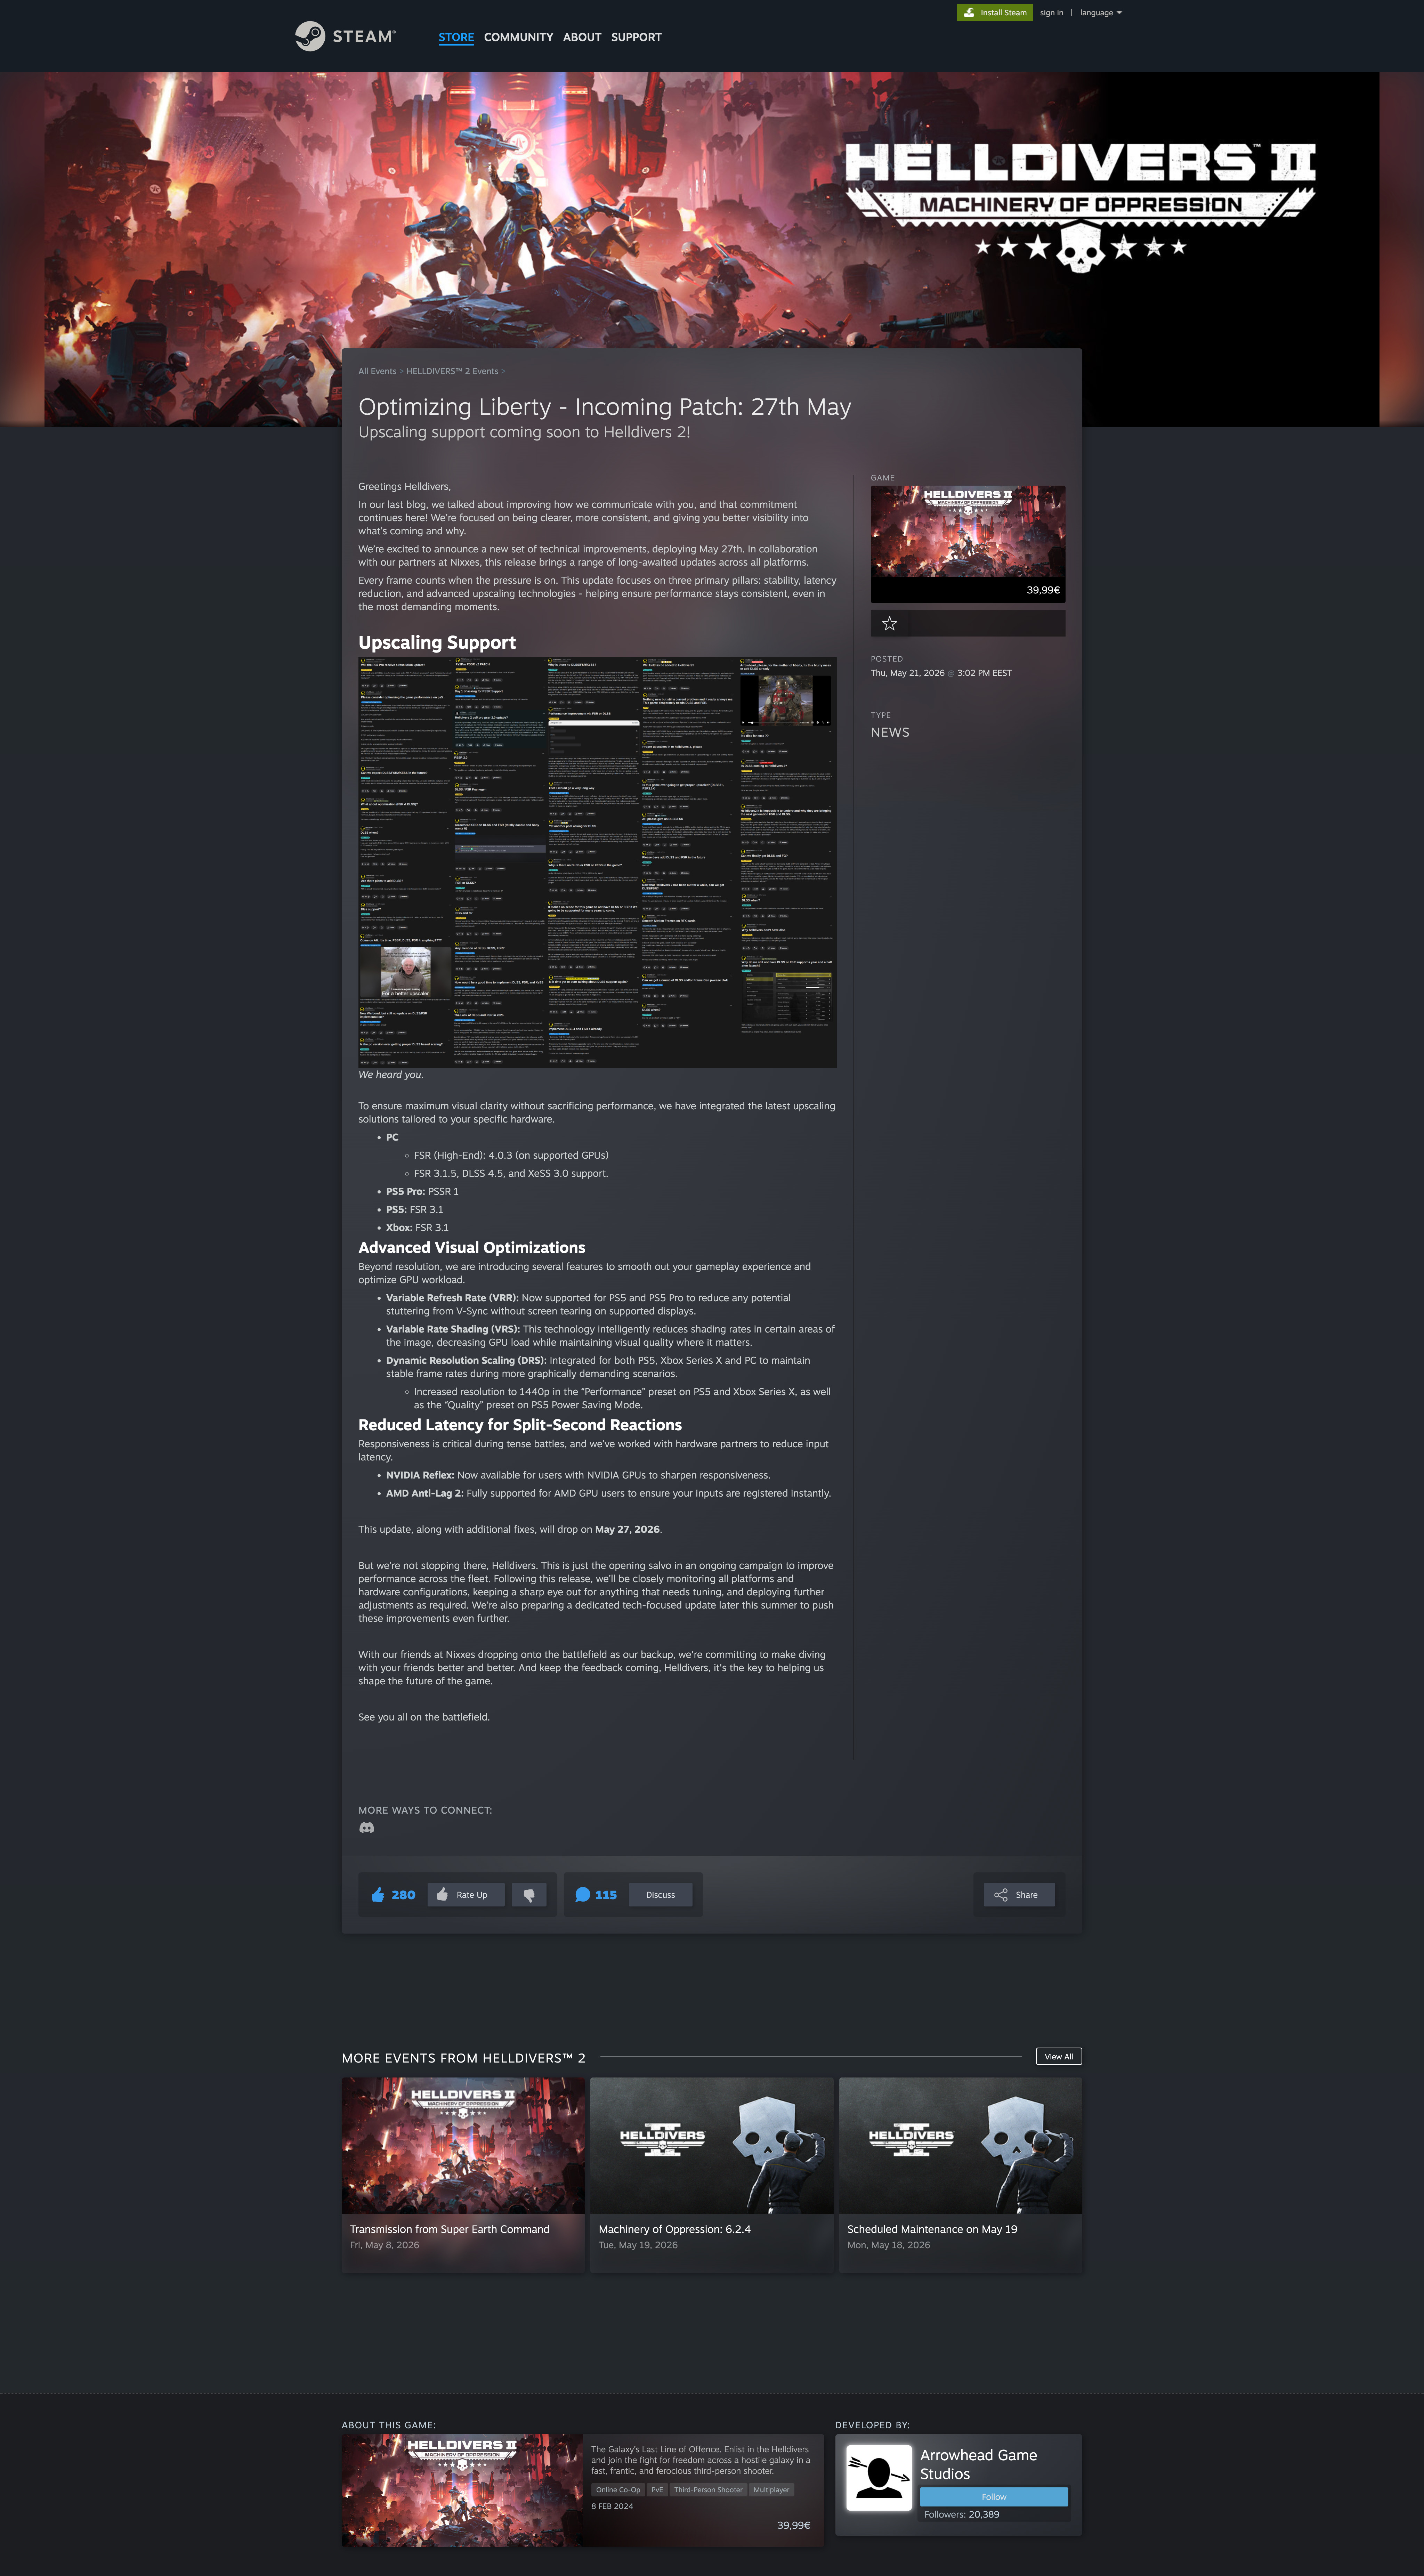Click the Steam logo in header
1424x2576 pixels.
[x=345, y=36]
